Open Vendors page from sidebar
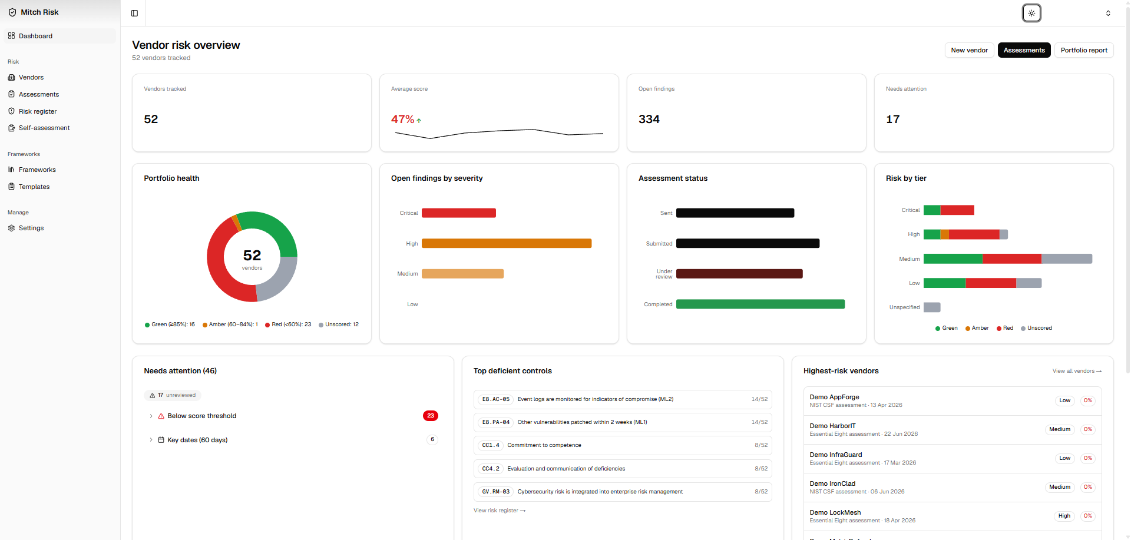Viewport: 1131px width, 540px height. point(59,77)
